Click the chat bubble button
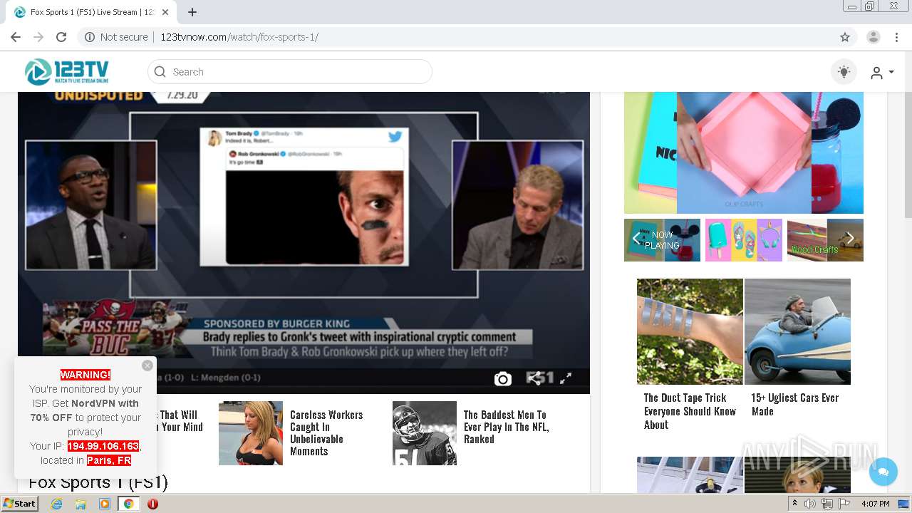The image size is (912, 513). [x=883, y=472]
